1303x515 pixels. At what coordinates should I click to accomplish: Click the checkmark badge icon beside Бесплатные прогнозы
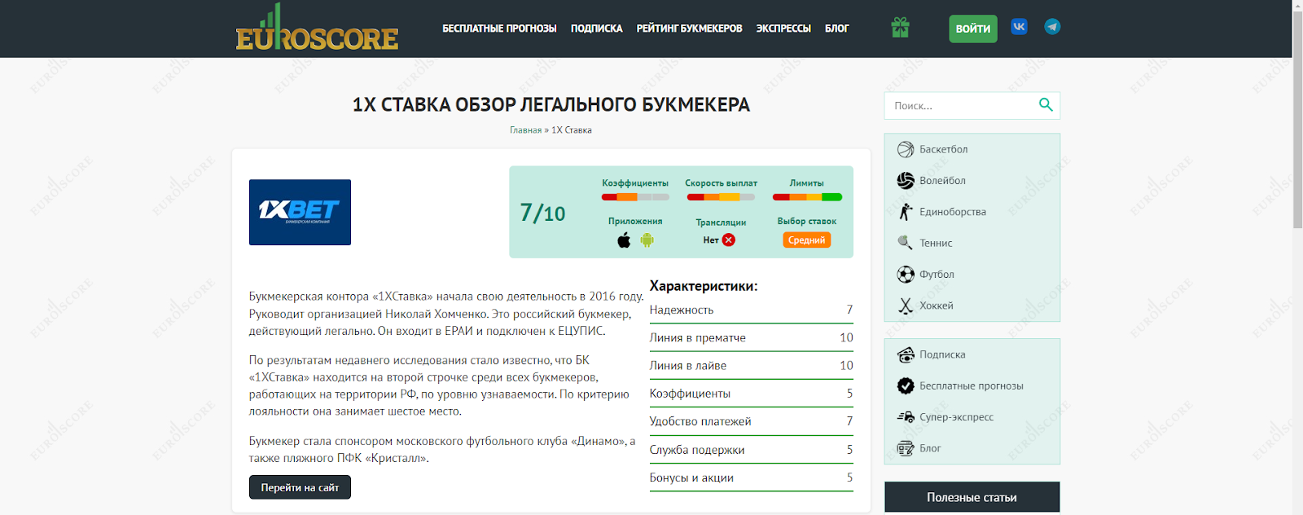(x=906, y=385)
